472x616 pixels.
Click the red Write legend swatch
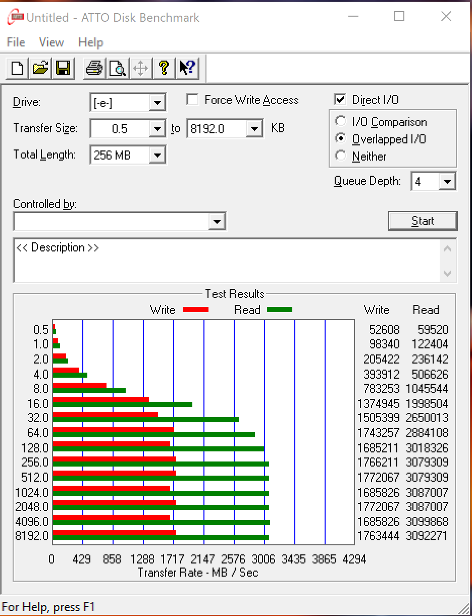coord(196,310)
